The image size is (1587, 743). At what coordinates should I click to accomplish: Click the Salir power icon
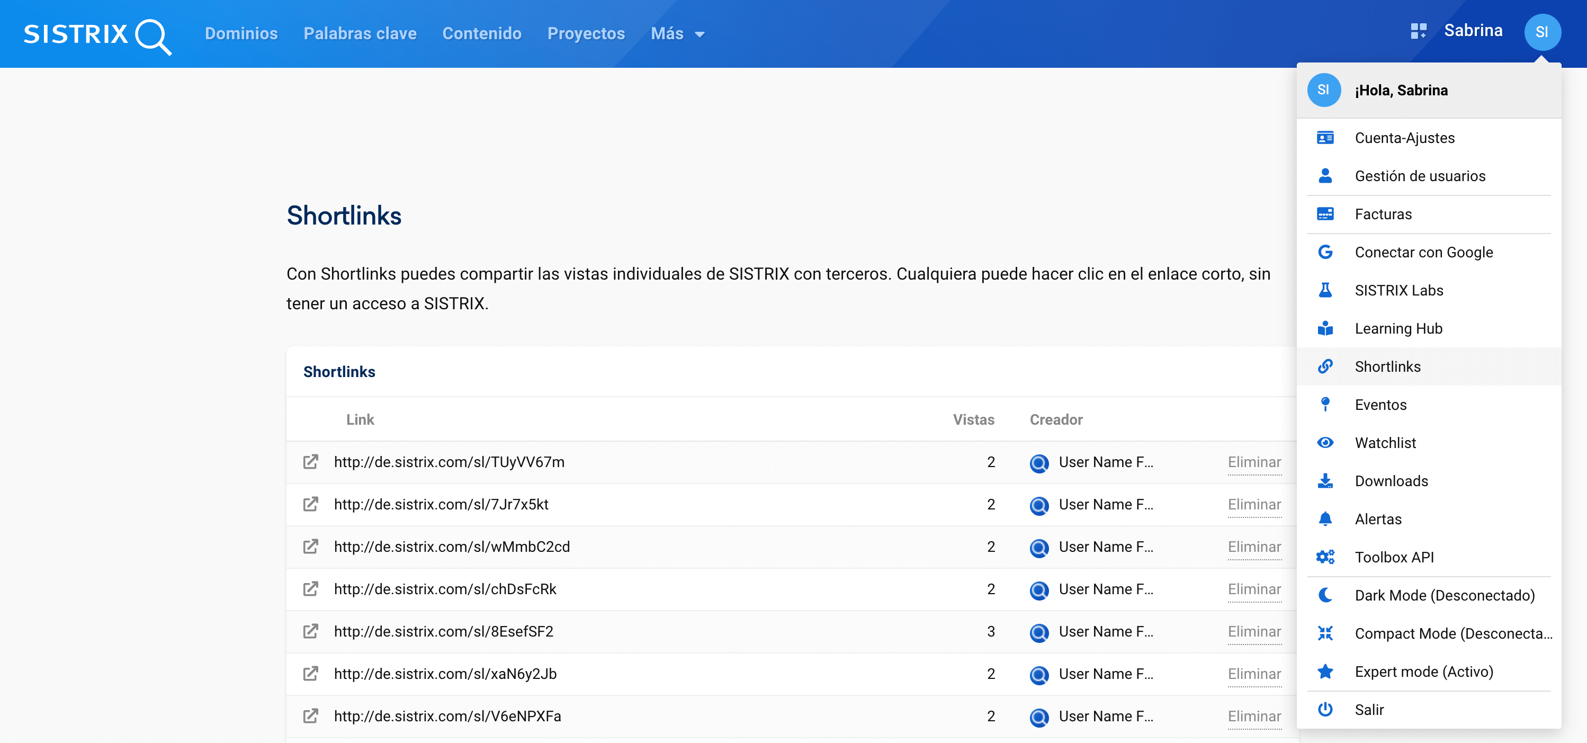(1324, 710)
